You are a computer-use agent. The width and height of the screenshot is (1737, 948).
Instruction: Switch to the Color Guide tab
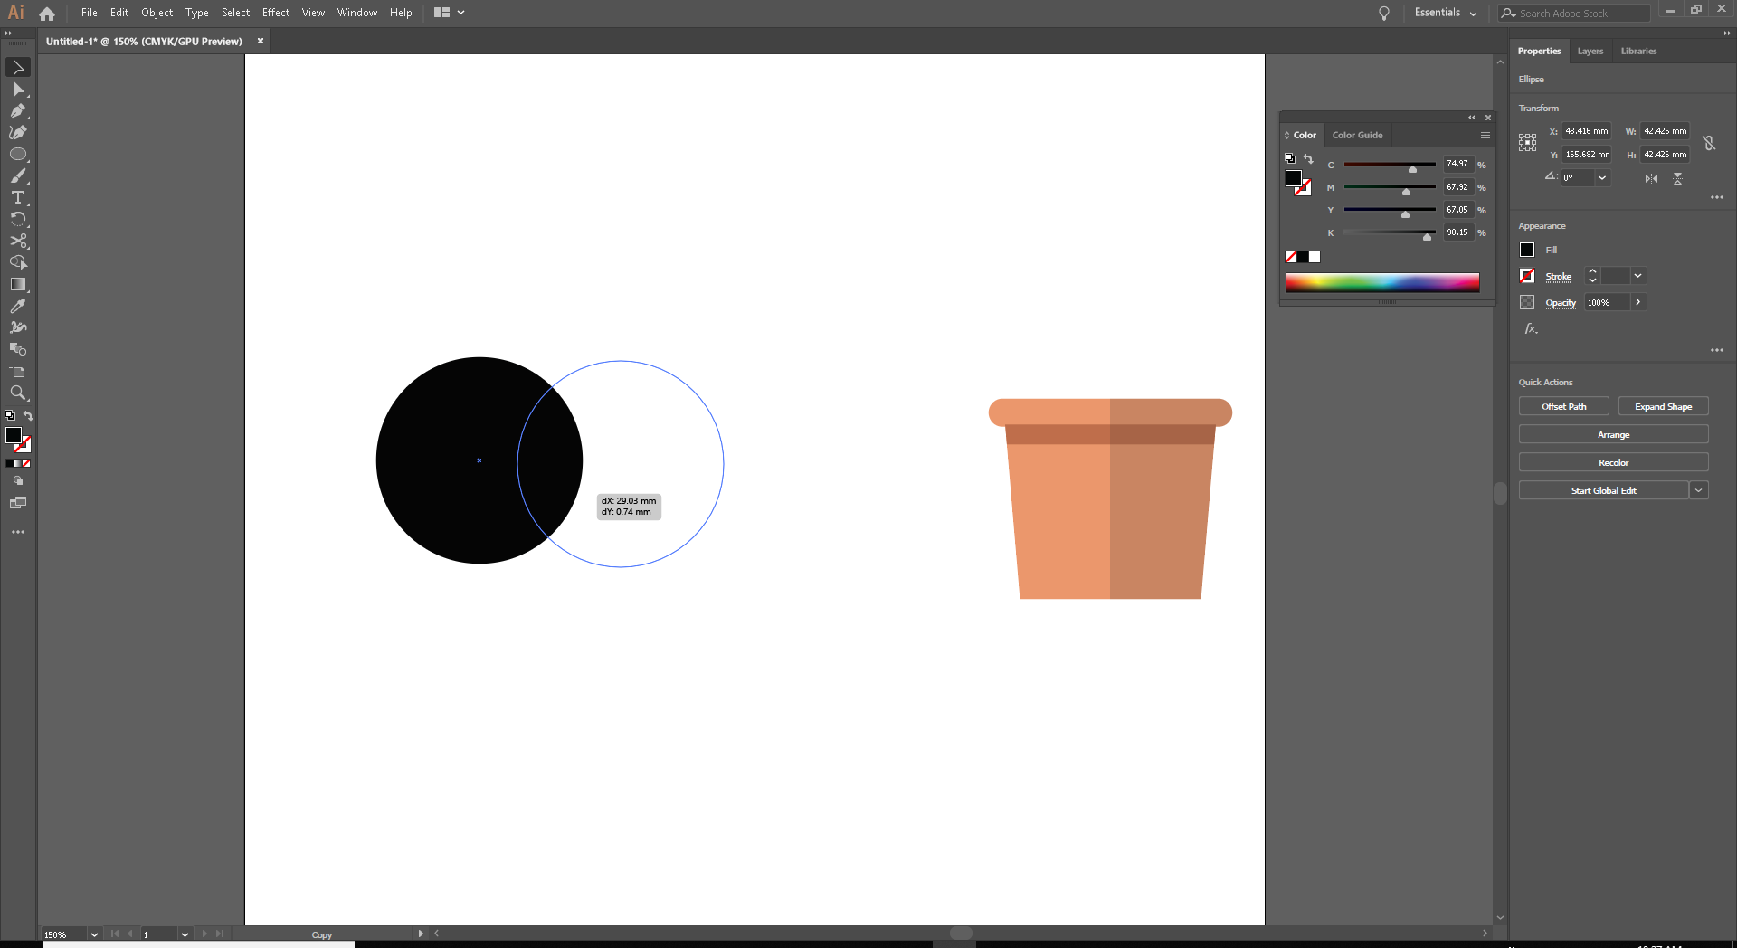1357,136
